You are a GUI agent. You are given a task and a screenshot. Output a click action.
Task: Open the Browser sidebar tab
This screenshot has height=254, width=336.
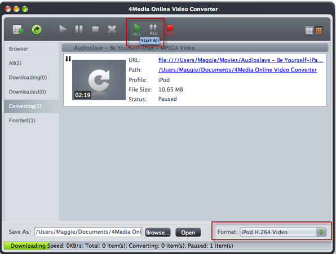coord(32,49)
